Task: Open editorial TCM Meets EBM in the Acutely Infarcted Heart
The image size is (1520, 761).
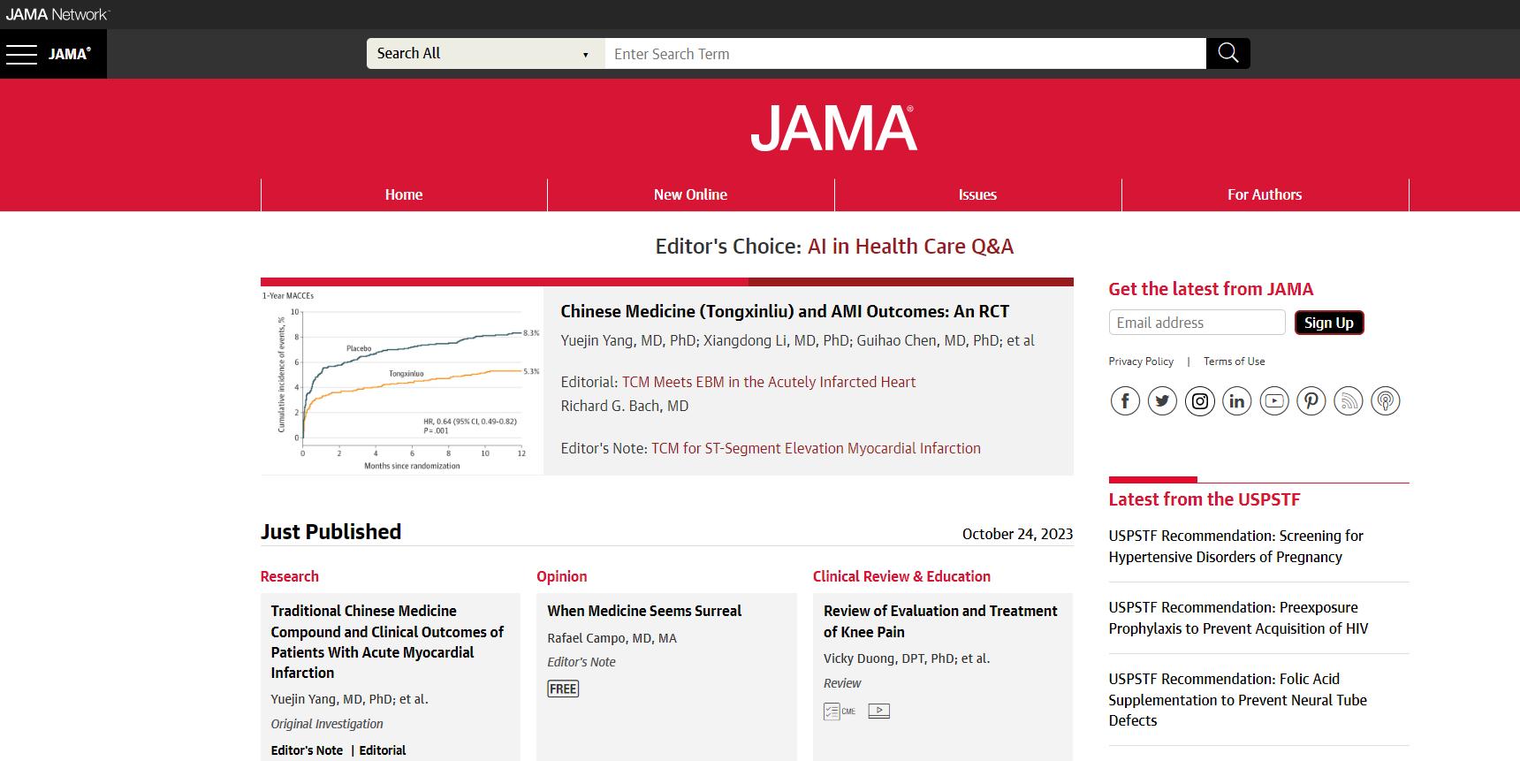Action: [769, 382]
